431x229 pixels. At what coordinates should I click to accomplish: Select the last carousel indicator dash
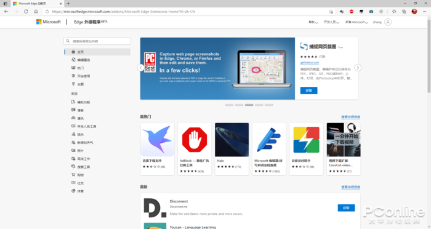coord(269,105)
